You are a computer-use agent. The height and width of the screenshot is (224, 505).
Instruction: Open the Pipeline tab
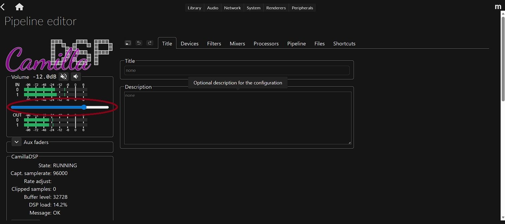click(296, 43)
